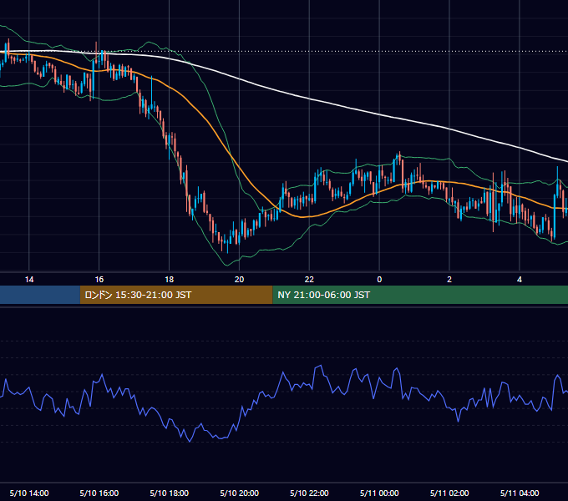
Task: Click the hour label 4 on price chart axis
Action: click(520, 280)
